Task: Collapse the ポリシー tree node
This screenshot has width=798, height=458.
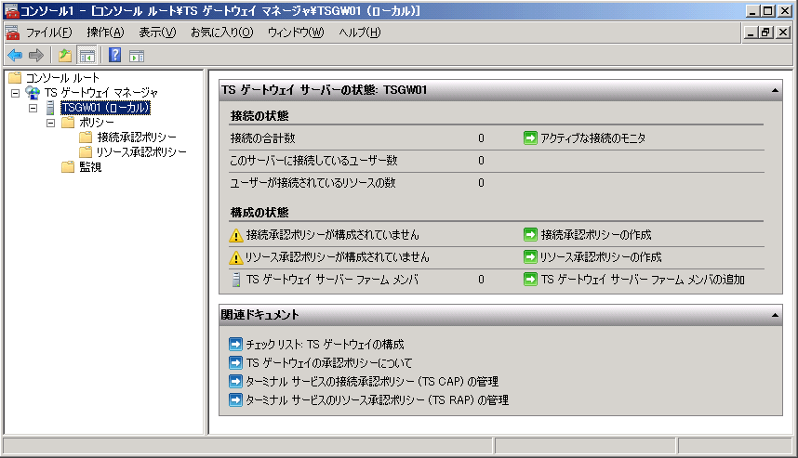Action: [51, 123]
